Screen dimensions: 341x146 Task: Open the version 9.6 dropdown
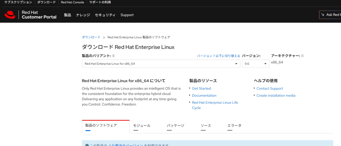pos(255,64)
